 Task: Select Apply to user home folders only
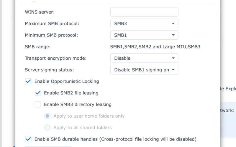tap(47, 116)
